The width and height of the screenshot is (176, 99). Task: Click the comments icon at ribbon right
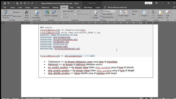[x=174, y=7]
